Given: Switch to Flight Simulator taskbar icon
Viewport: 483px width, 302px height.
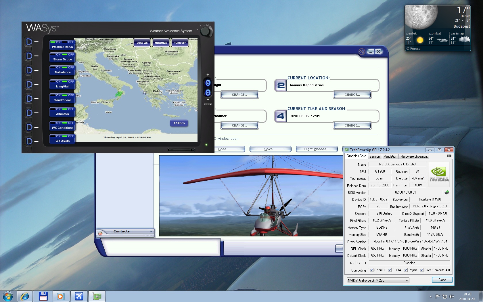Looking at the screenshot, I should pyautogui.click(x=79, y=296).
